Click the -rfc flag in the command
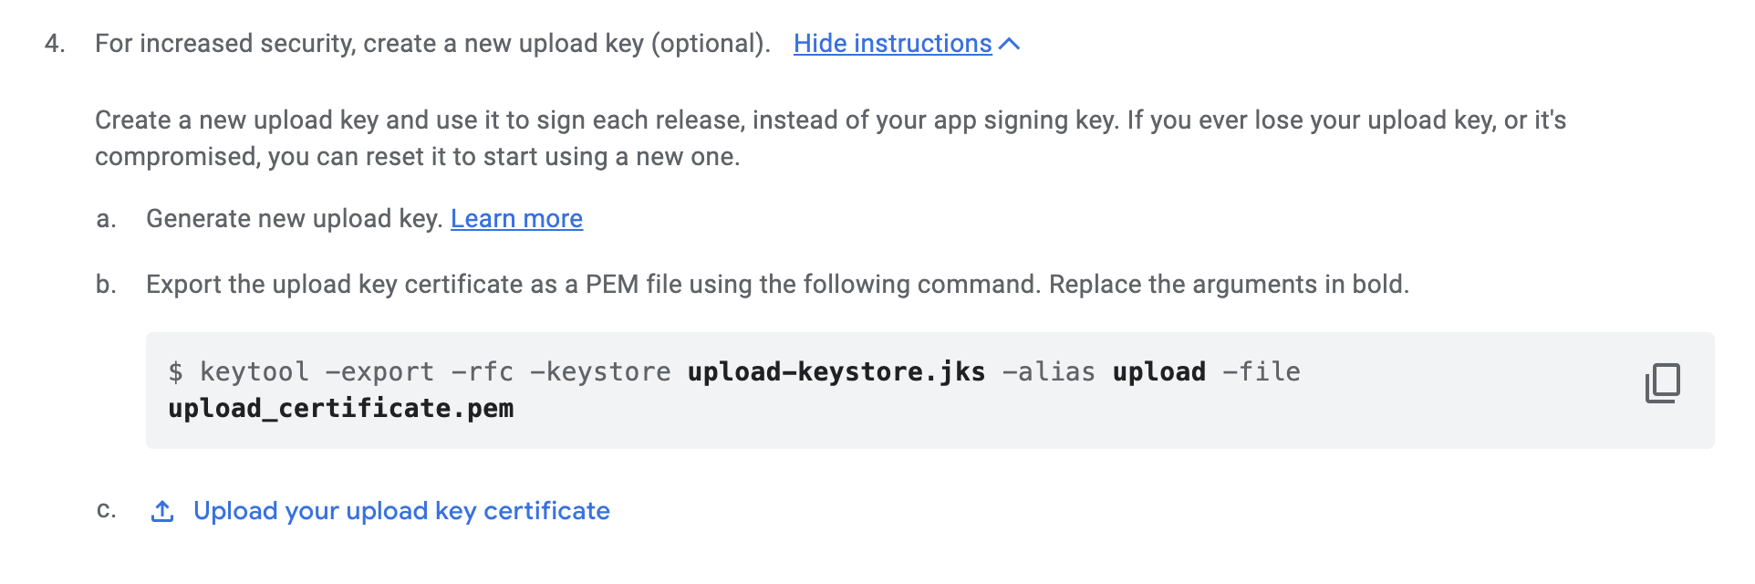This screenshot has height=584, width=1755. pyautogui.click(x=483, y=372)
